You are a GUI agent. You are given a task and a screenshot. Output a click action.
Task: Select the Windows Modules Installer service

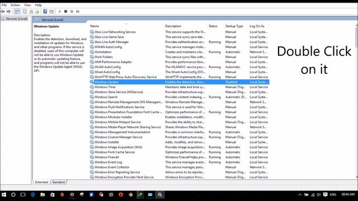(179, 117)
